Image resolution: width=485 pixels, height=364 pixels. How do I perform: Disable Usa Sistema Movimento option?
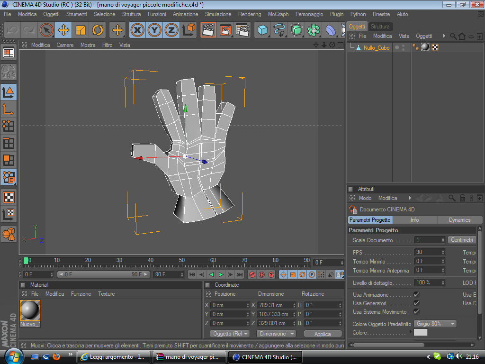pos(416,312)
